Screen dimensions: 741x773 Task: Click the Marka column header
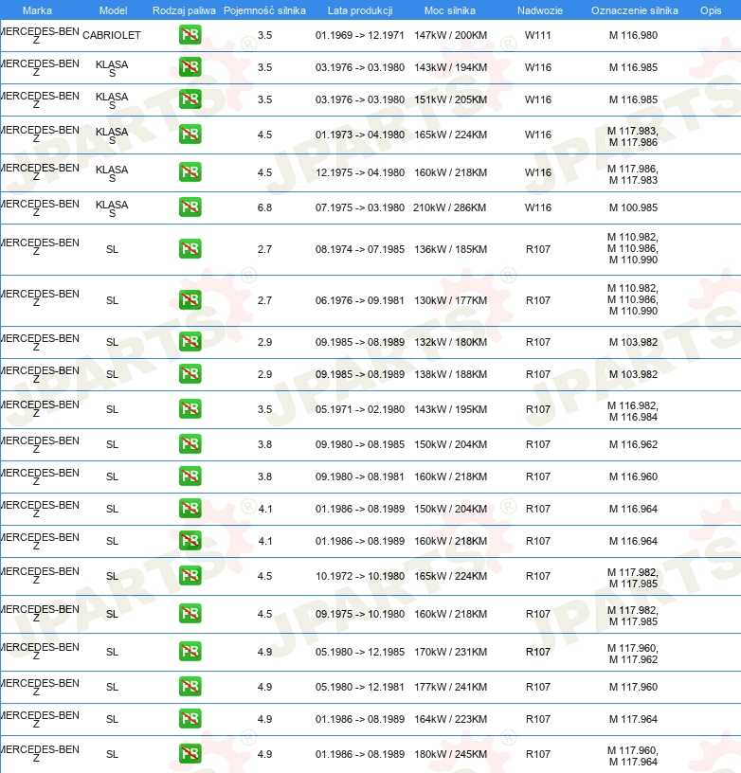pyautogui.click(x=37, y=10)
